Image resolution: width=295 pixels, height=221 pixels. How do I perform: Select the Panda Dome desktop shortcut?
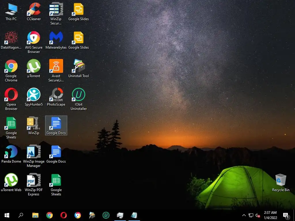point(11,154)
